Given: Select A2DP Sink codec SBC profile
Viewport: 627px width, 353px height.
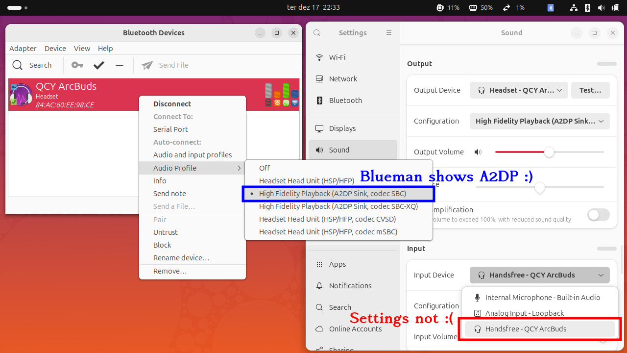Looking at the screenshot, I should coord(338,194).
